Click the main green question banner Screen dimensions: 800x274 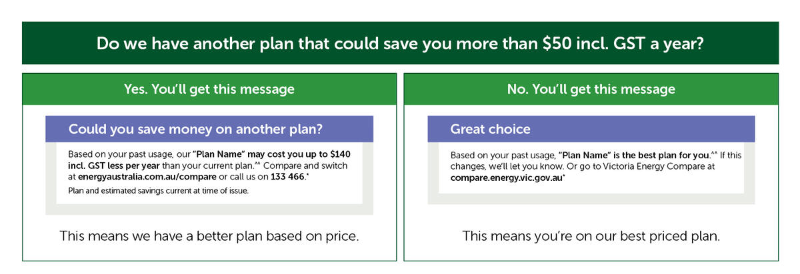pyautogui.click(x=400, y=43)
